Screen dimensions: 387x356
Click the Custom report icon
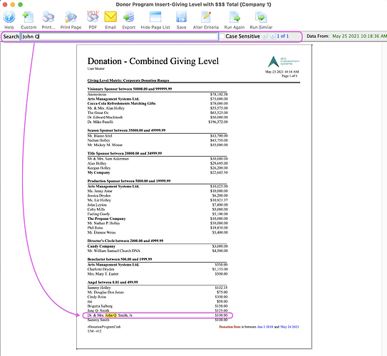(28, 17)
